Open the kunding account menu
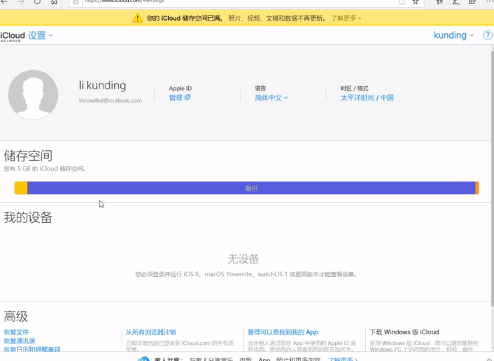The height and width of the screenshot is (361, 494). [x=453, y=35]
